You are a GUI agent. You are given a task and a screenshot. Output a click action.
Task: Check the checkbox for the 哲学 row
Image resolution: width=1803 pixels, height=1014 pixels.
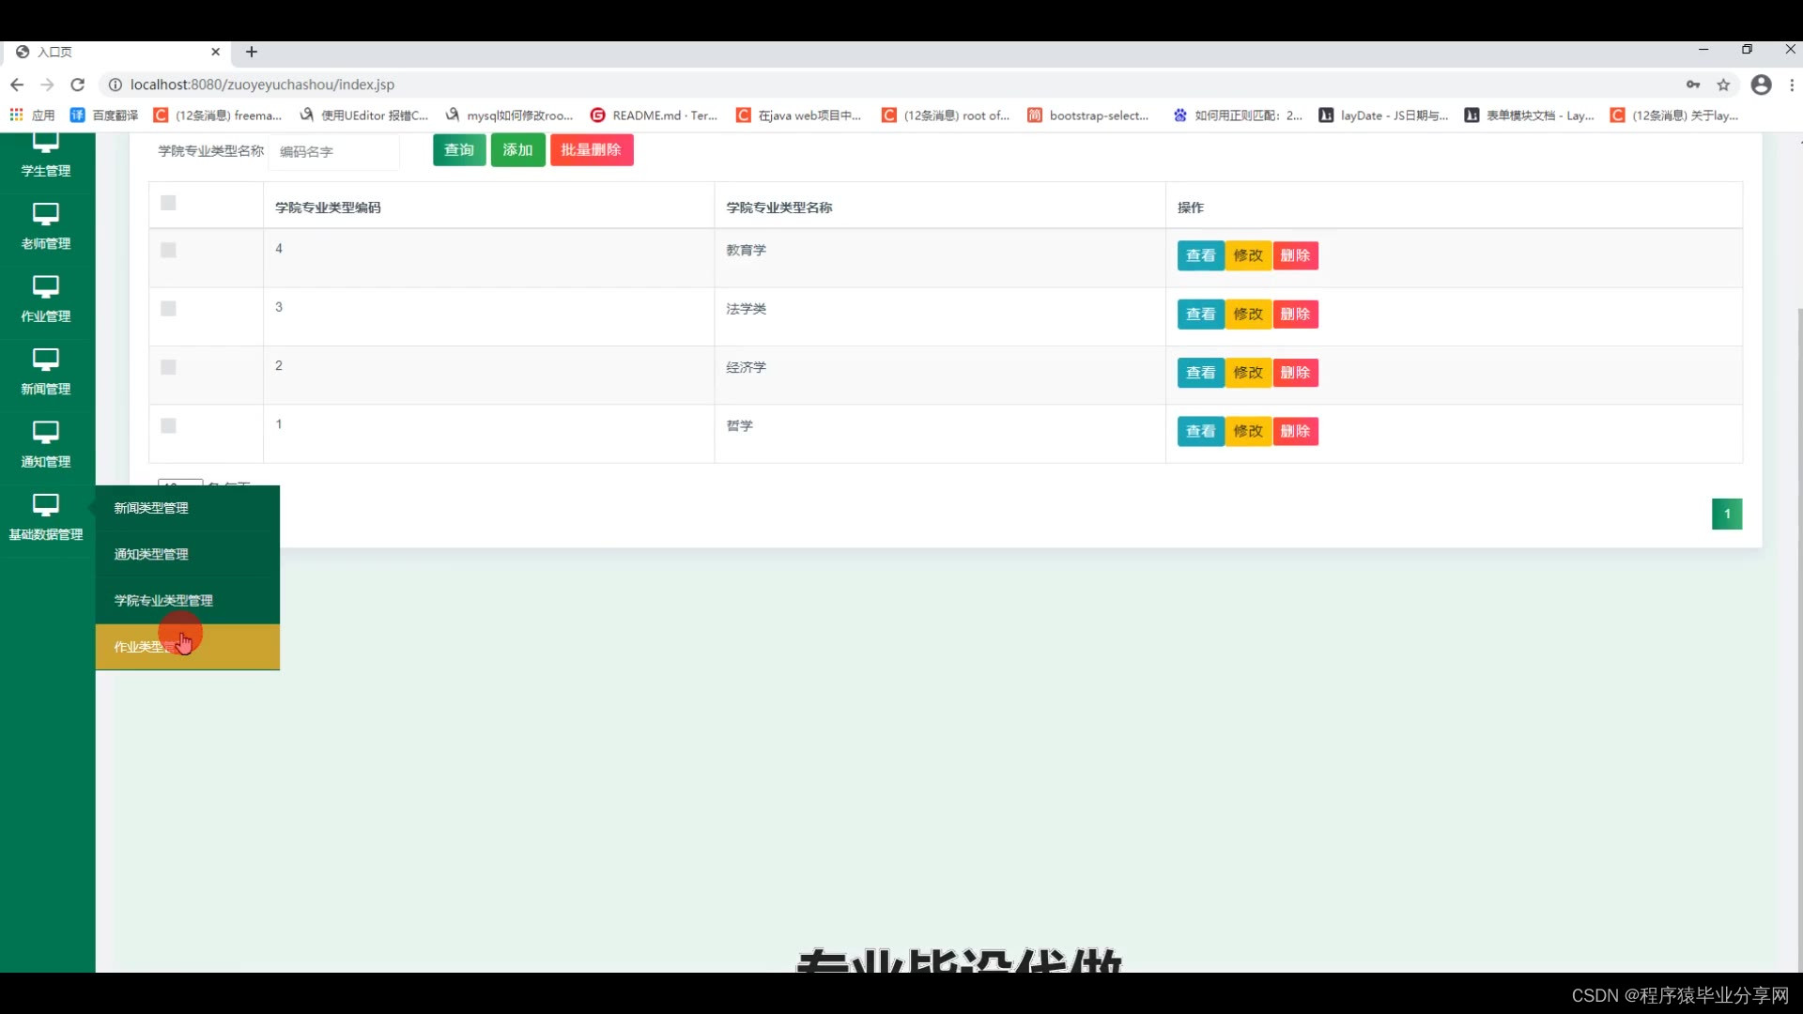click(168, 425)
